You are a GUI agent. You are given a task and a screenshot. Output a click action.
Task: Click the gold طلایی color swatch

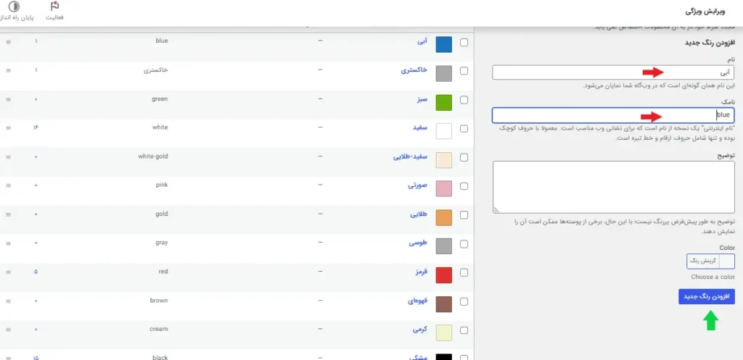pos(443,217)
